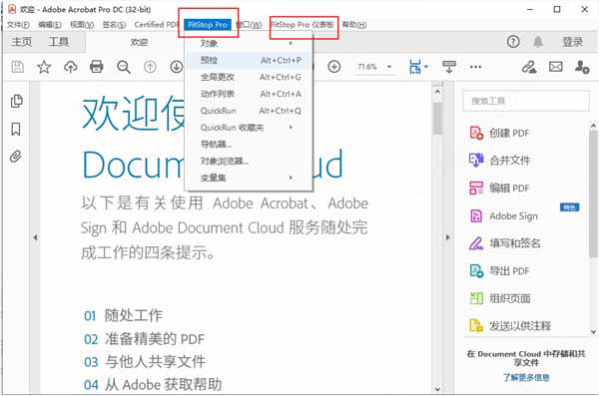Open the Adobe Sign tool
Screen dimensions: 599x396
[503, 215]
